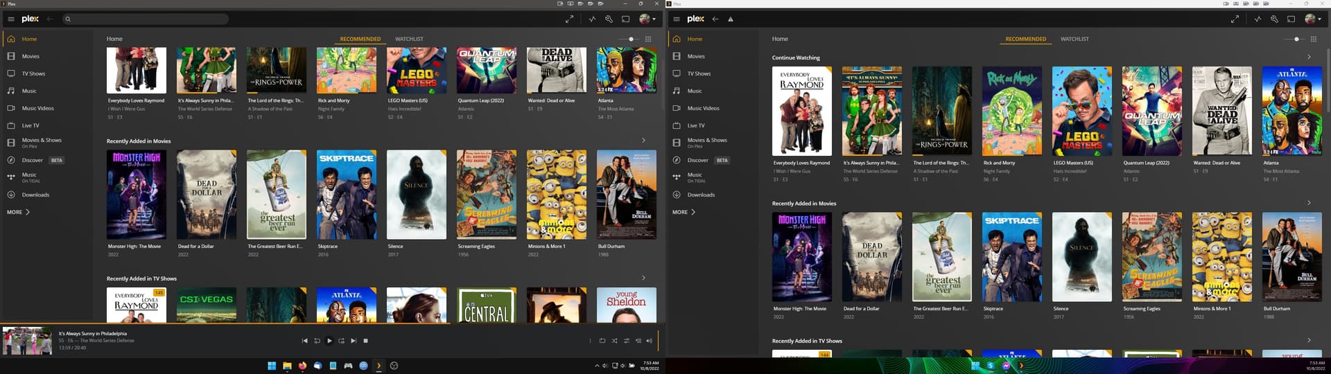Toggle grid view icon in right window
1331x374 pixels.
coord(1314,39)
